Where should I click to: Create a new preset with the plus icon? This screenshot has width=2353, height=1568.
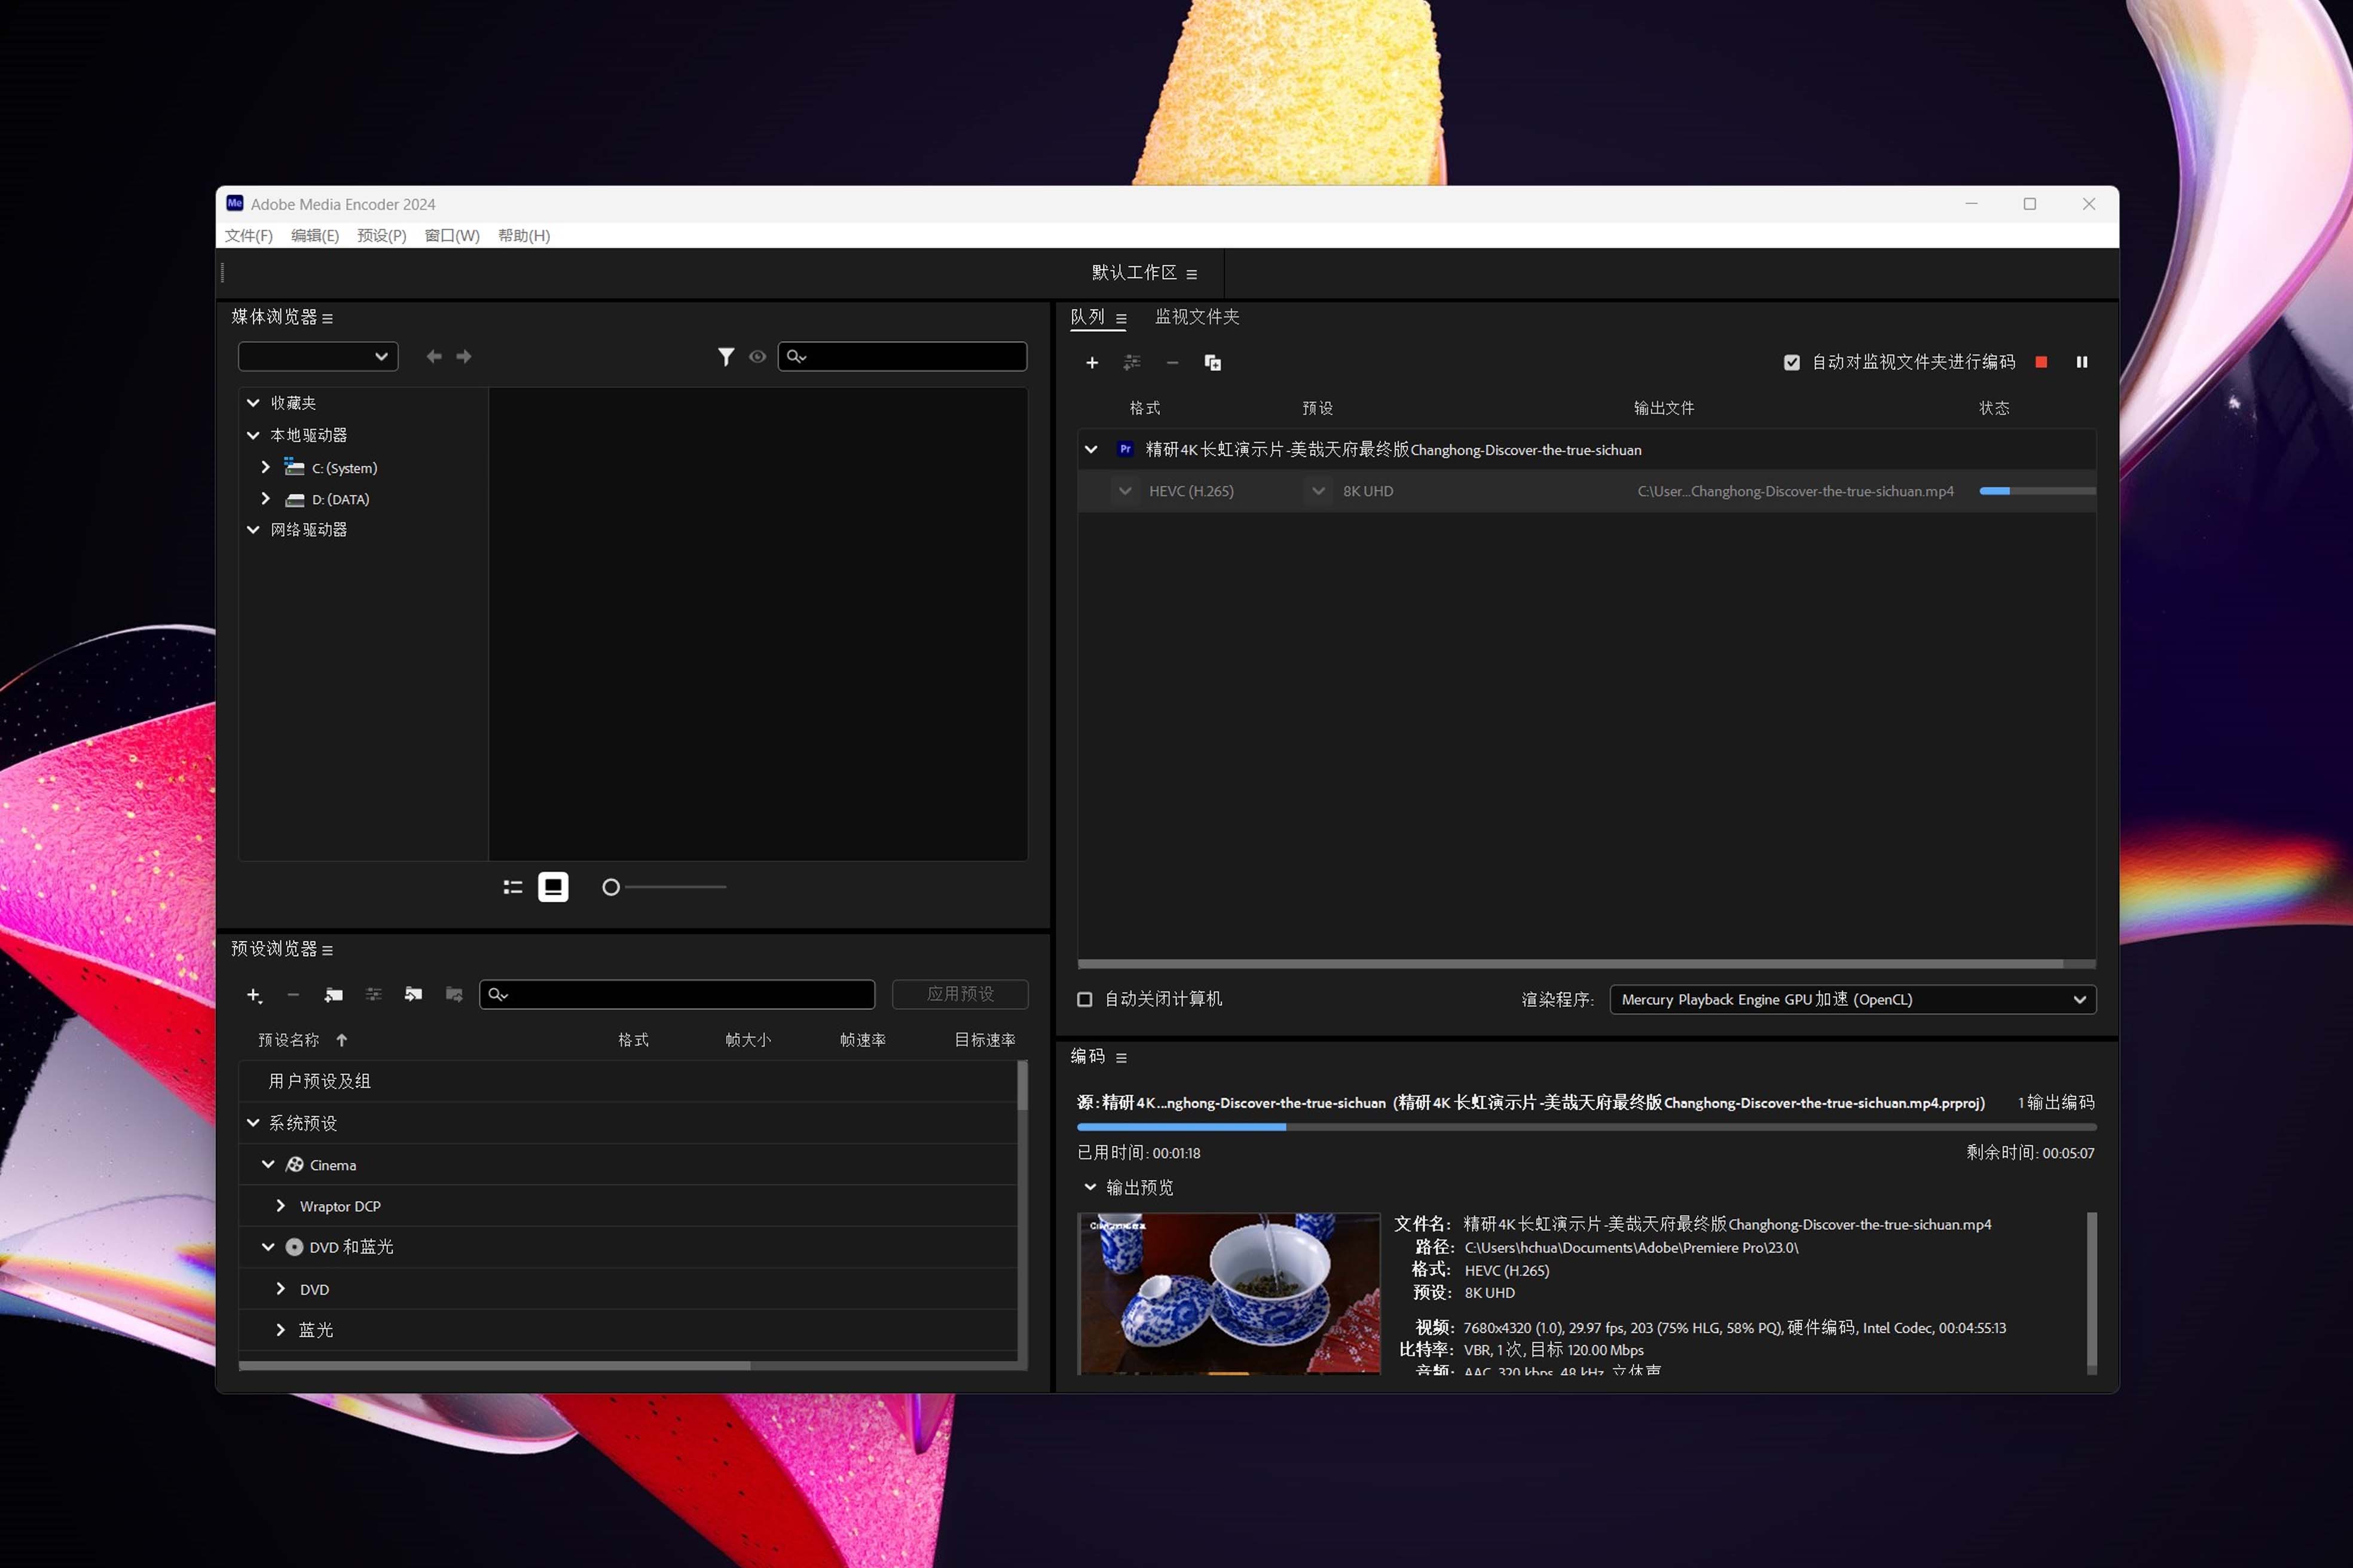[x=253, y=995]
